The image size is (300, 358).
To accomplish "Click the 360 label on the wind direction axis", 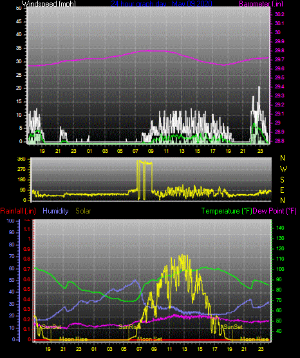I will tap(21, 159).
